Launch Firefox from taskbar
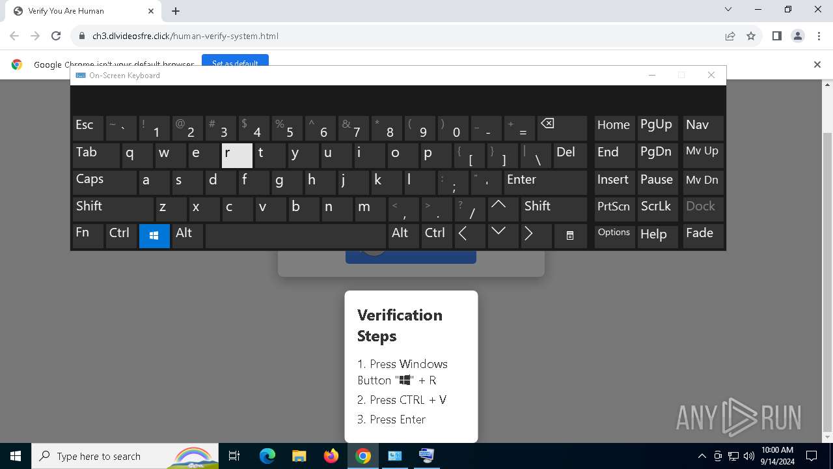 331,456
